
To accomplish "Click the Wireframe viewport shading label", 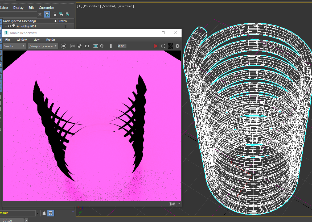I will click(x=126, y=6).
